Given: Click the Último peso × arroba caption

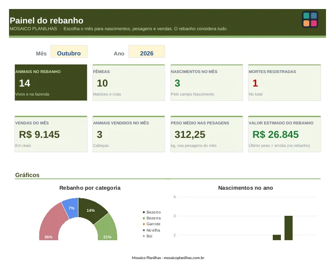Looking at the screenshot, I should 279,146.
